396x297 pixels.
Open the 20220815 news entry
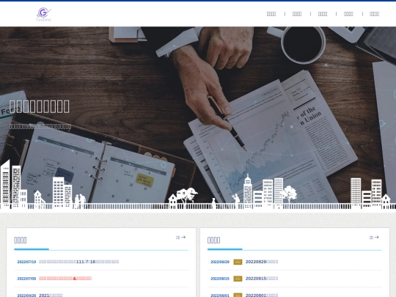(x=262, y=279)
